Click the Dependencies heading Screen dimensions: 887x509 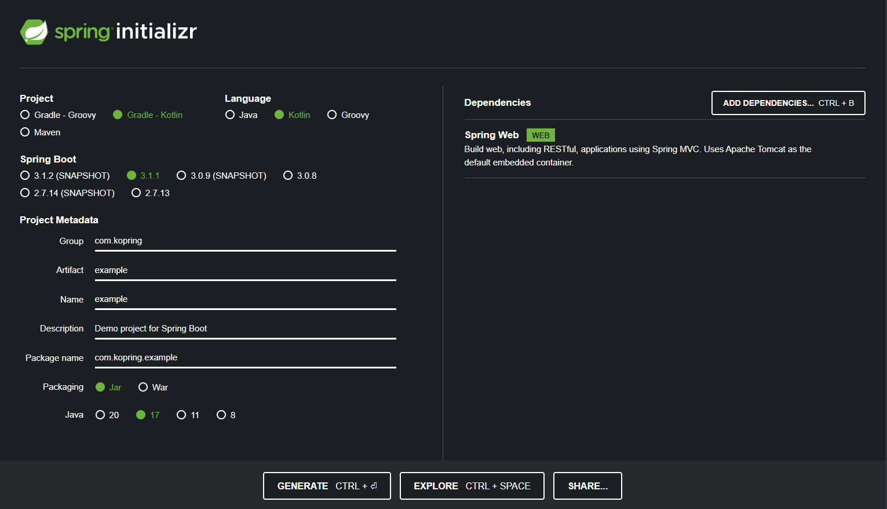[498, 102]
